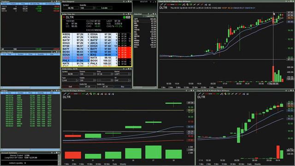Open the red triangle menu beside DLTR
295x166 pixels.
click(x=64, y=17)
